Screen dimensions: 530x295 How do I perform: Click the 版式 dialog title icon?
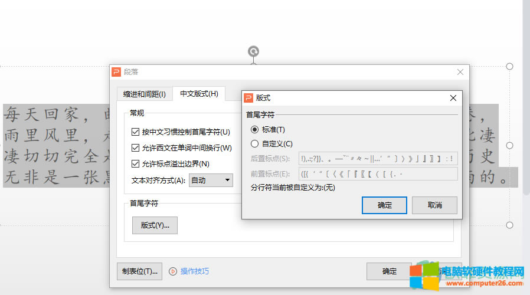248,98
